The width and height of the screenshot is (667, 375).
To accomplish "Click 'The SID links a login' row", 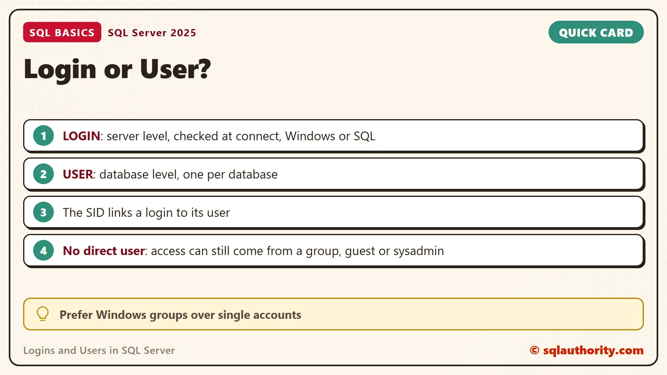I will [334, 212].
